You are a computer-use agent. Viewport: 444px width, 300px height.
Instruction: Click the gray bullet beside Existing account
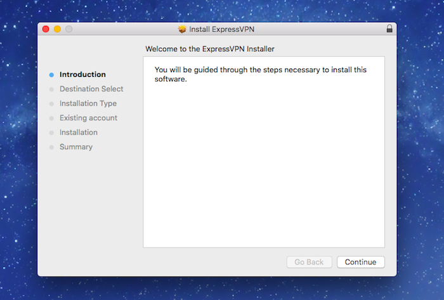pyautogui.click(x=51, y=118)
